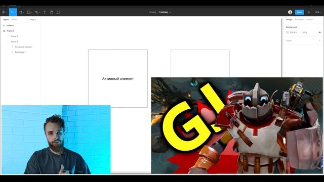
Task: Select the Rectangle shape tool
Action: (x=29, y=12)
